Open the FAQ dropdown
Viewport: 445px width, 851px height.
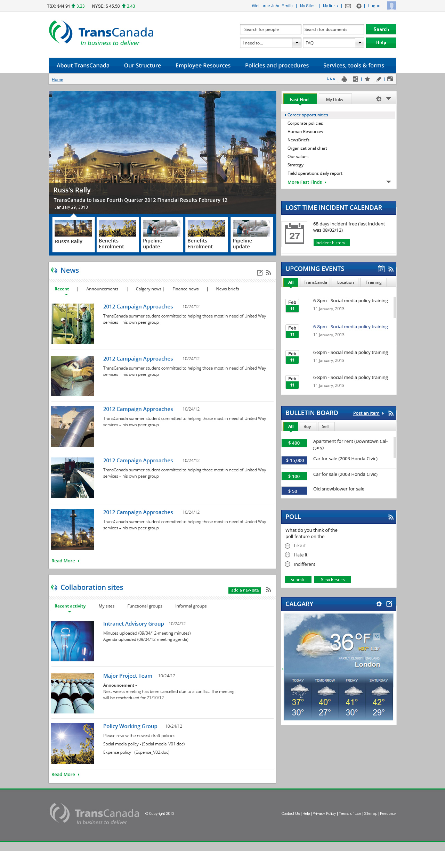point(333,43)
